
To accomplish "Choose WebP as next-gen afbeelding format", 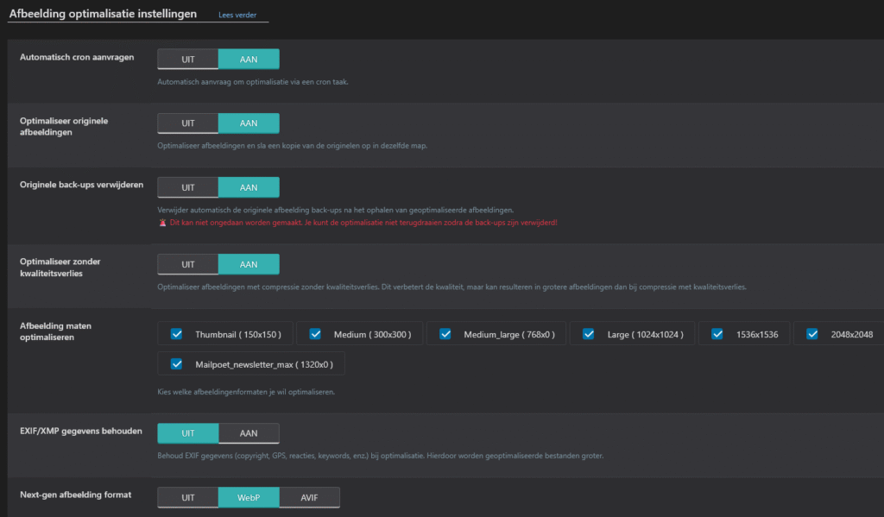I will pos(249,498).
